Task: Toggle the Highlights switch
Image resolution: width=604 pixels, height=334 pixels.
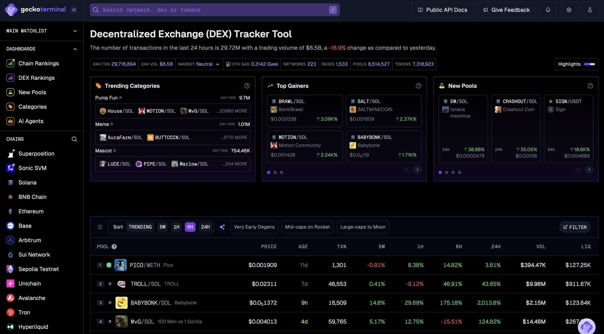Action: [589, 64]
